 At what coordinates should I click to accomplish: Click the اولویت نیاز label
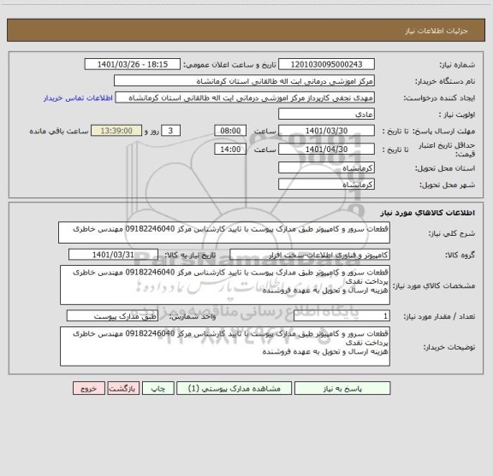[x=457, y=115]
